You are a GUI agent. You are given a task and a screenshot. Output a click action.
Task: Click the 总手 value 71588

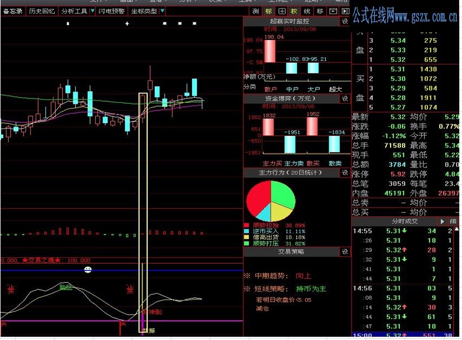pyautogui.click(x=395, y=145)
